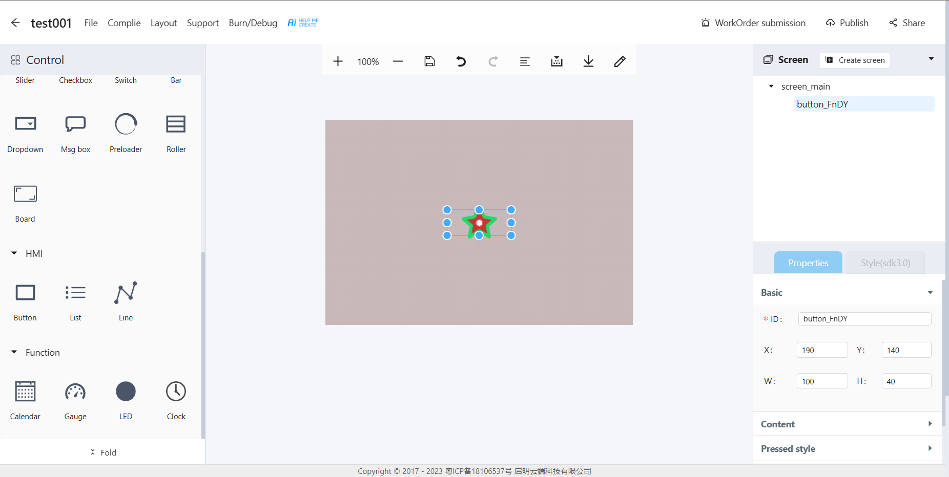The height and width of the screenshot is (477, 949).
Task: Pick the Clock control
Action: [176, 400]
